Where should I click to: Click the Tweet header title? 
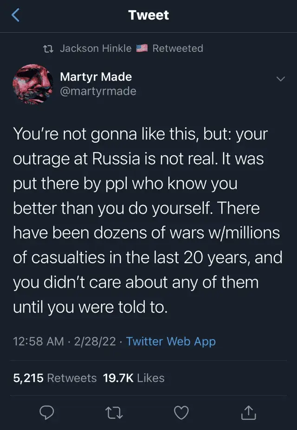point(148,15)
